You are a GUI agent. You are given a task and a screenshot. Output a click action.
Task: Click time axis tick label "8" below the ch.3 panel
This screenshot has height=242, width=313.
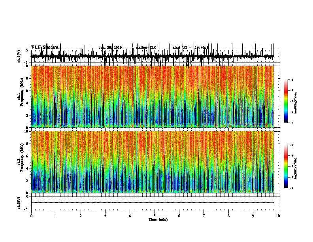228,216
